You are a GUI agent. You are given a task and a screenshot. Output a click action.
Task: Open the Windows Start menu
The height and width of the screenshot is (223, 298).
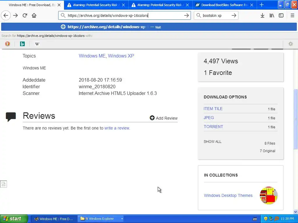14,219
